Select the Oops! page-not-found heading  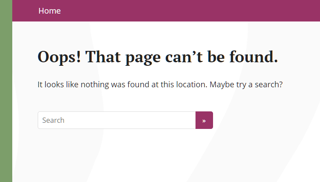tap(157, 57)
